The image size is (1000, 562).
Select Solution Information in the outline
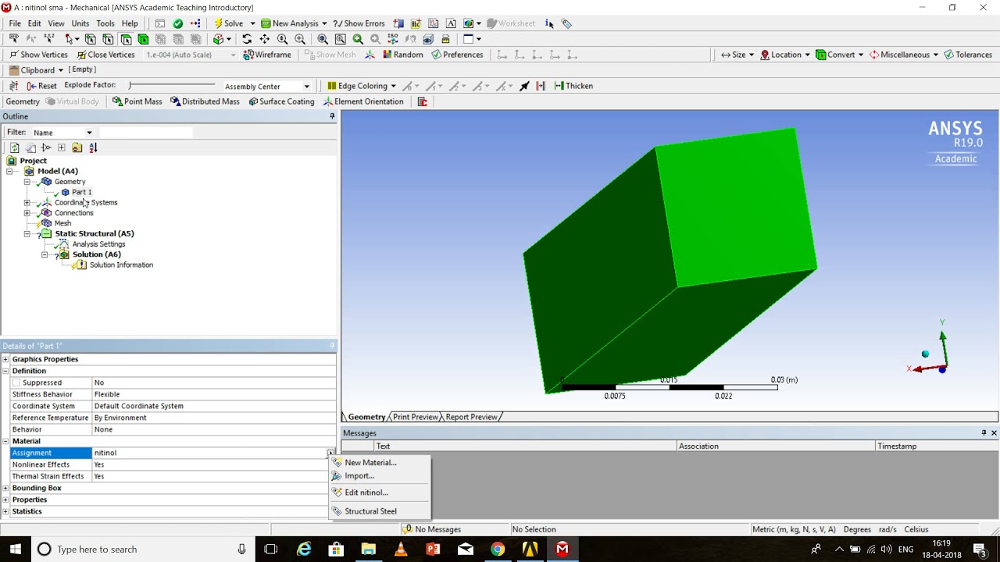click(121, 265)
